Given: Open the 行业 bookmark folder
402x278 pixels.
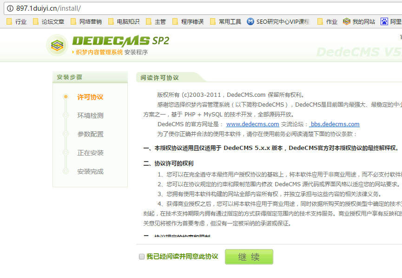Looking at the screenshot, I should 16,21.
